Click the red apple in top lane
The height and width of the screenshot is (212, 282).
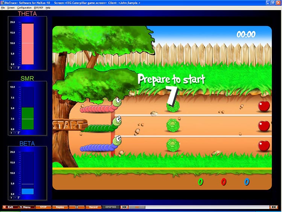coord(264,106)
